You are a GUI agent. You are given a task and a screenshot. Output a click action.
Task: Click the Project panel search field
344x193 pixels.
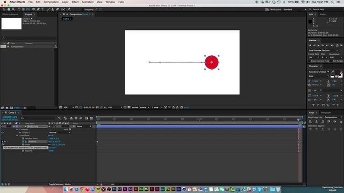pos(28,38)
